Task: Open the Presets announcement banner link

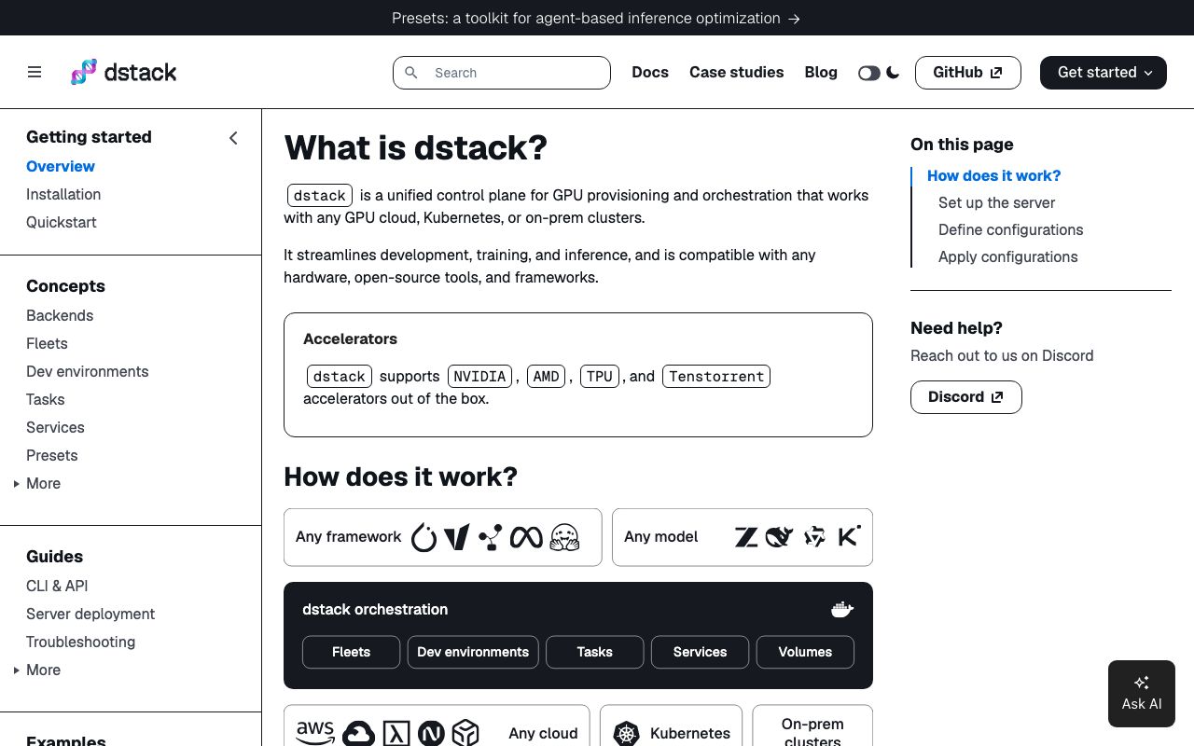Action: (596, 18)
